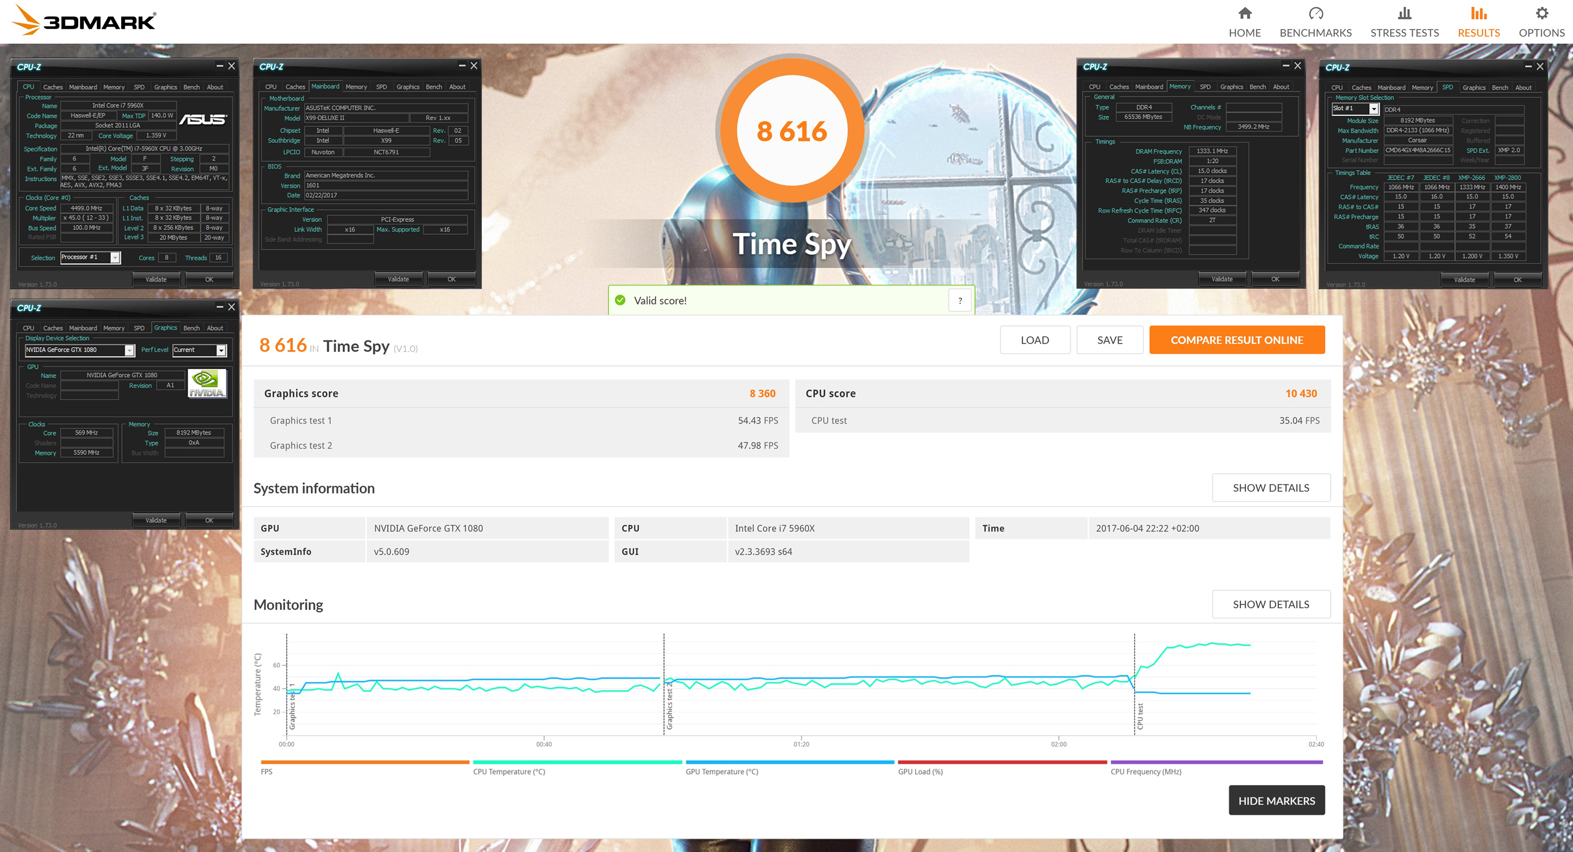Open Mainboard tab in CPU-Z SPD window
This screenshot has width=1573, height=852.
coord(1391,88)
